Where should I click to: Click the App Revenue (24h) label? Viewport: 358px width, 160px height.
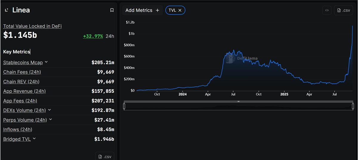[24, 91]
